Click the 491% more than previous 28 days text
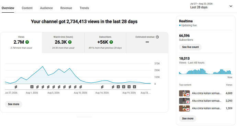 click(x=105, y=48)
